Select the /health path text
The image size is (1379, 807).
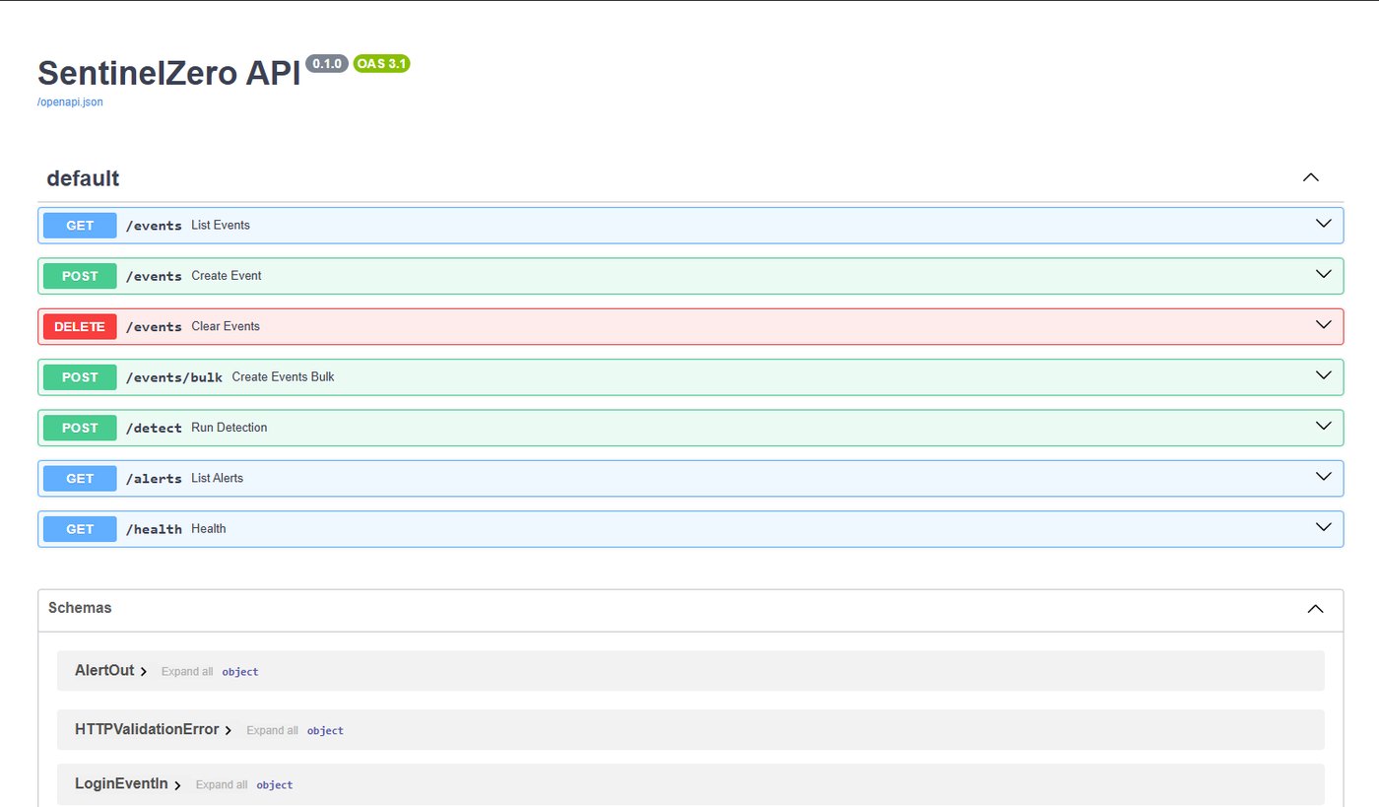[x=154, y=529]
